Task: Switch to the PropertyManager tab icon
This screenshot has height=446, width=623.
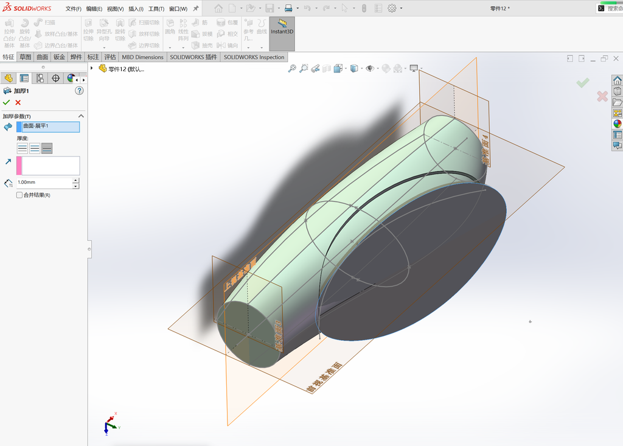Action: 24,78
